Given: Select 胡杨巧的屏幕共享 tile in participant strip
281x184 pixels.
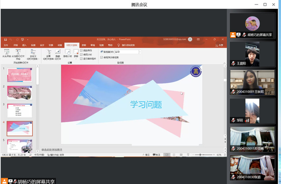Looking at the screenshot, I should pyautogui.click(x=252, y=25).
